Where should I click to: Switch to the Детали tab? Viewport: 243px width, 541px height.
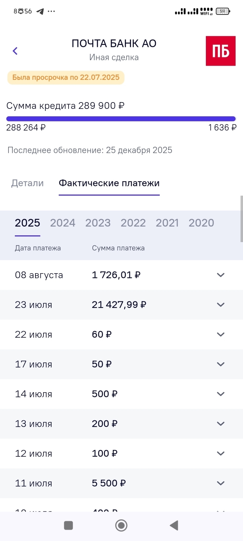pyautogui.click(x=27, y=183)
